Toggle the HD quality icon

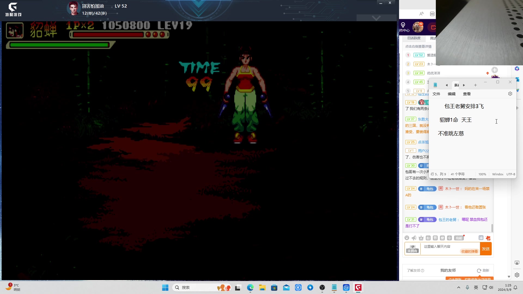coord(432,14)
